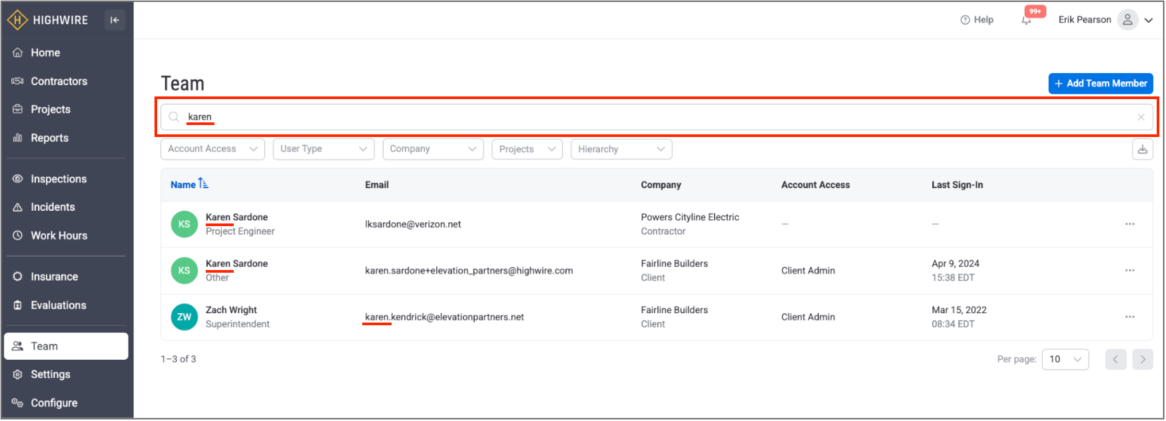Clear the karen search with the X icon

(x=1141, y=117)
